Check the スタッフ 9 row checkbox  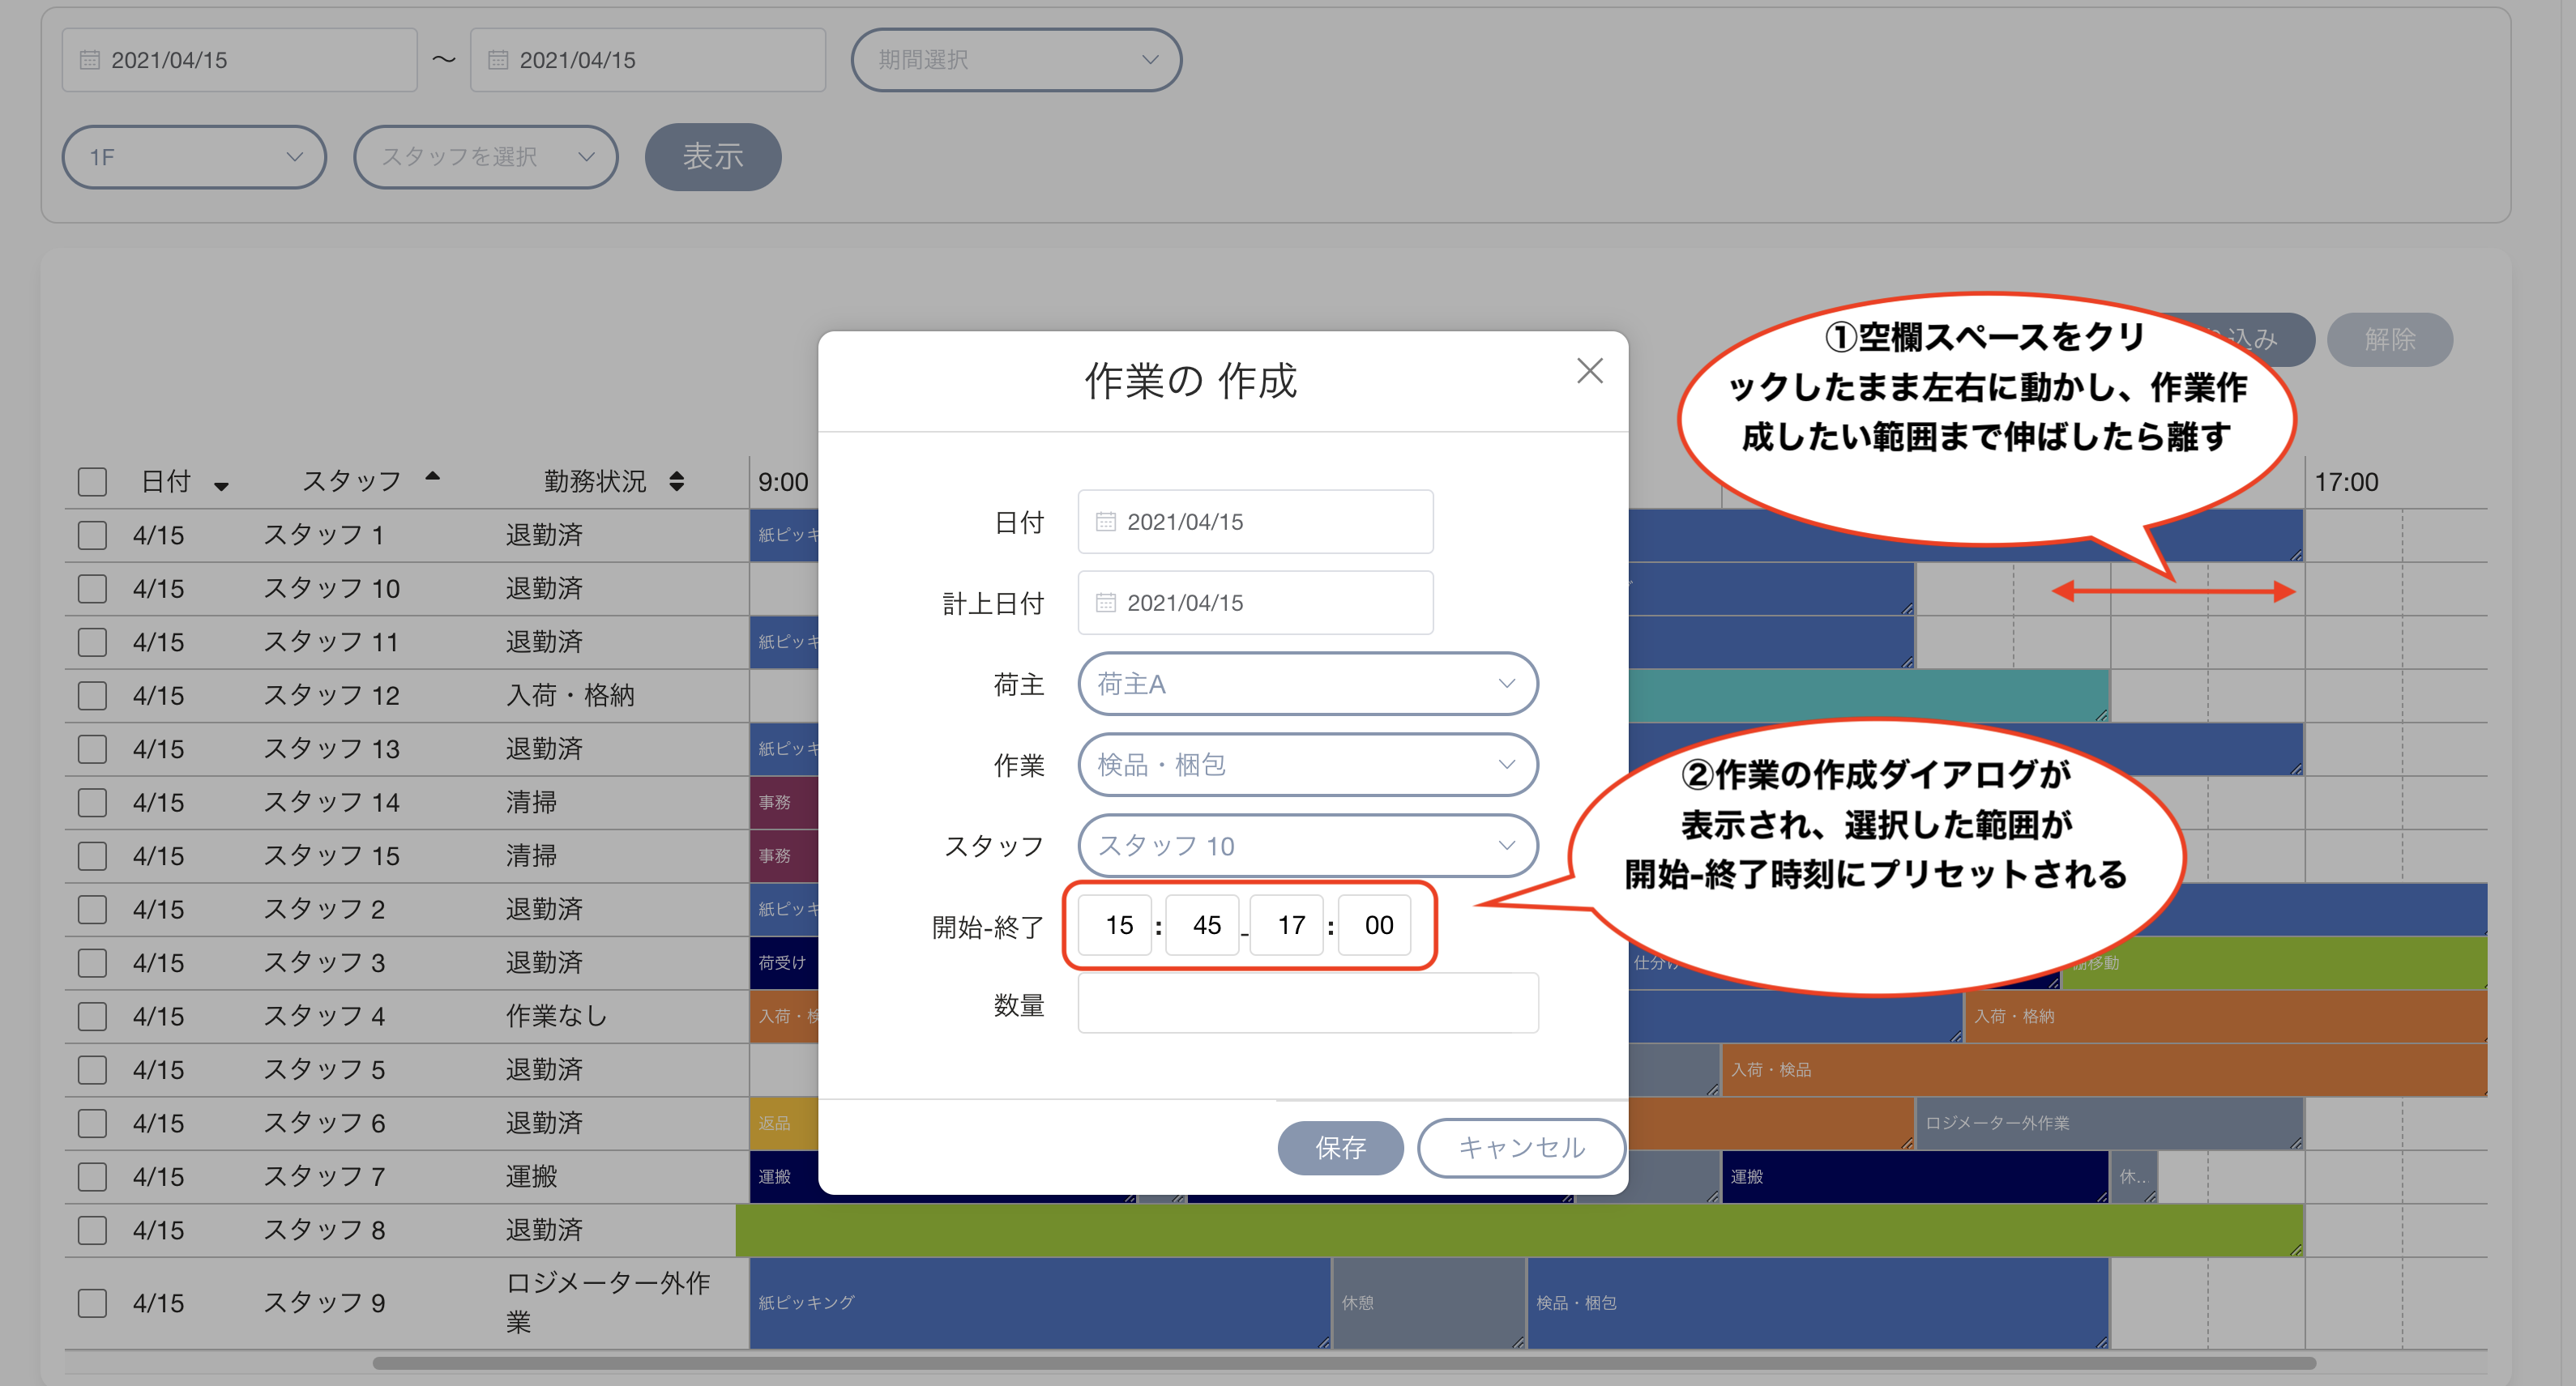point(92,1303)
